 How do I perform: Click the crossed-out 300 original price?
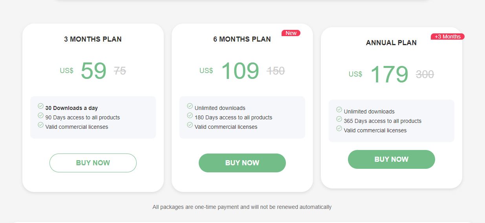tap(425, 74)
